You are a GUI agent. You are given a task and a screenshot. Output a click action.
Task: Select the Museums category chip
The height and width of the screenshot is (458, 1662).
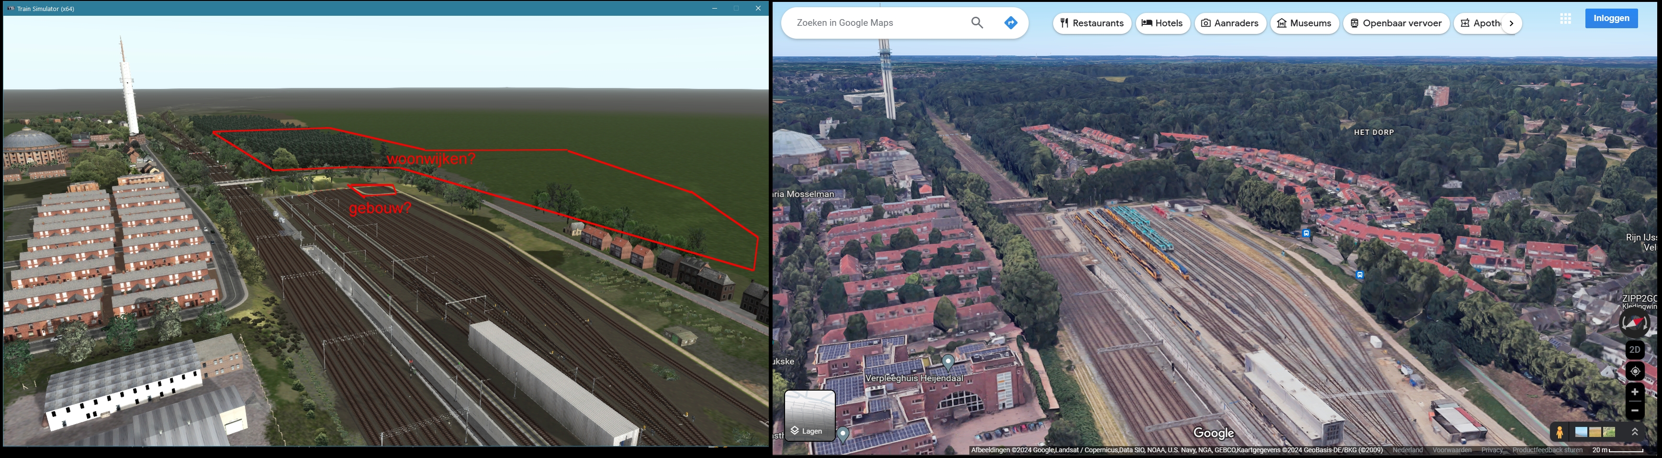[1304, 23]
